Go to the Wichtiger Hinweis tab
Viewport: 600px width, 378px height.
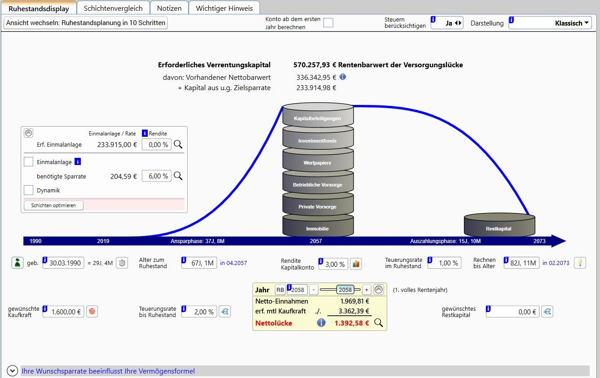225,8
